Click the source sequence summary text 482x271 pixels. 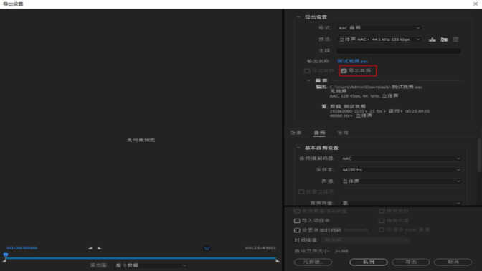point(379,111)
